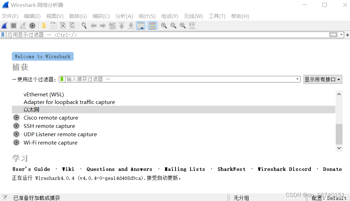Reload the capture file icon

(x=72, y=26)
